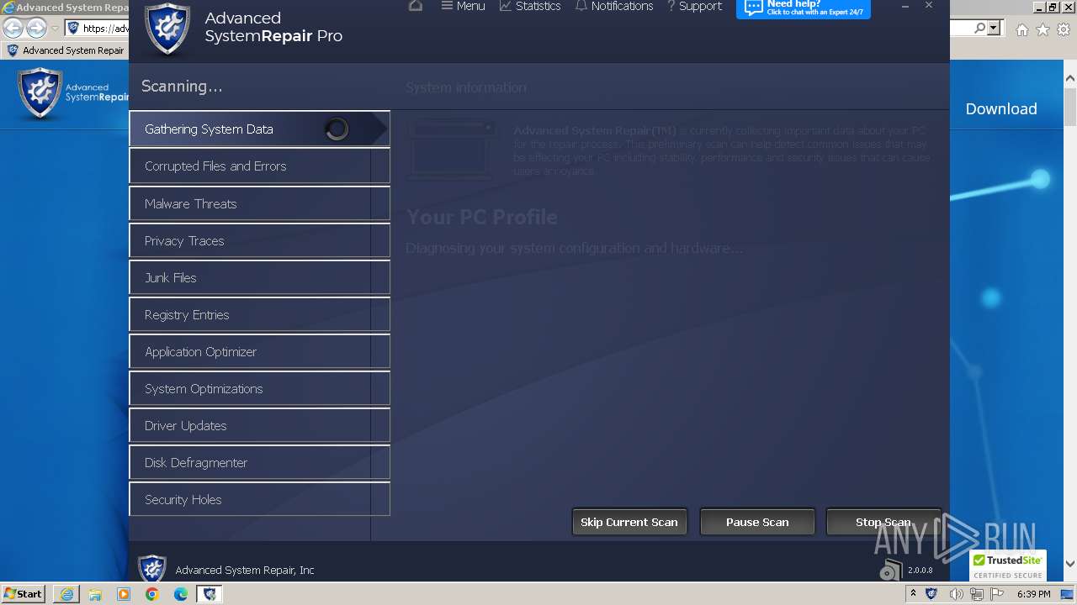This screenshot has height=605, width=1077.
Task: Select Disk Defragmenter scan step
Action: [x=259, y=462]
